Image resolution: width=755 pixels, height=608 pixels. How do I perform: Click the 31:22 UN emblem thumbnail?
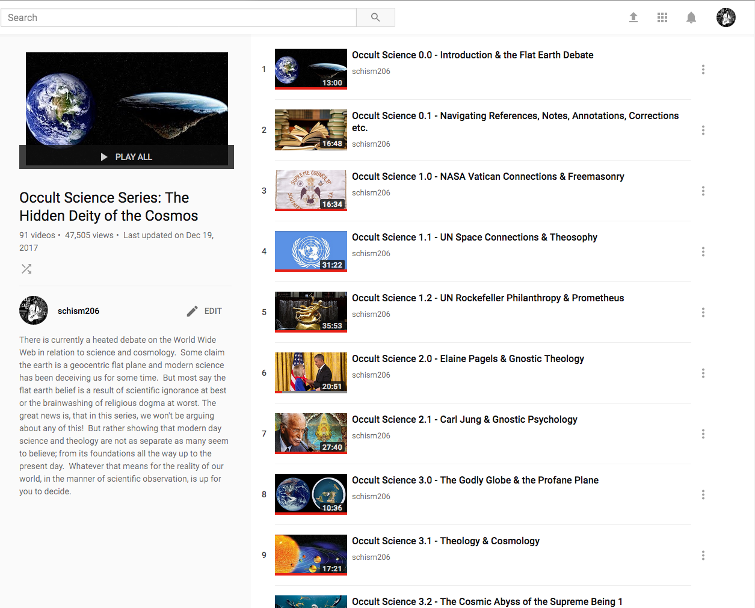click(x=311, y=251)
